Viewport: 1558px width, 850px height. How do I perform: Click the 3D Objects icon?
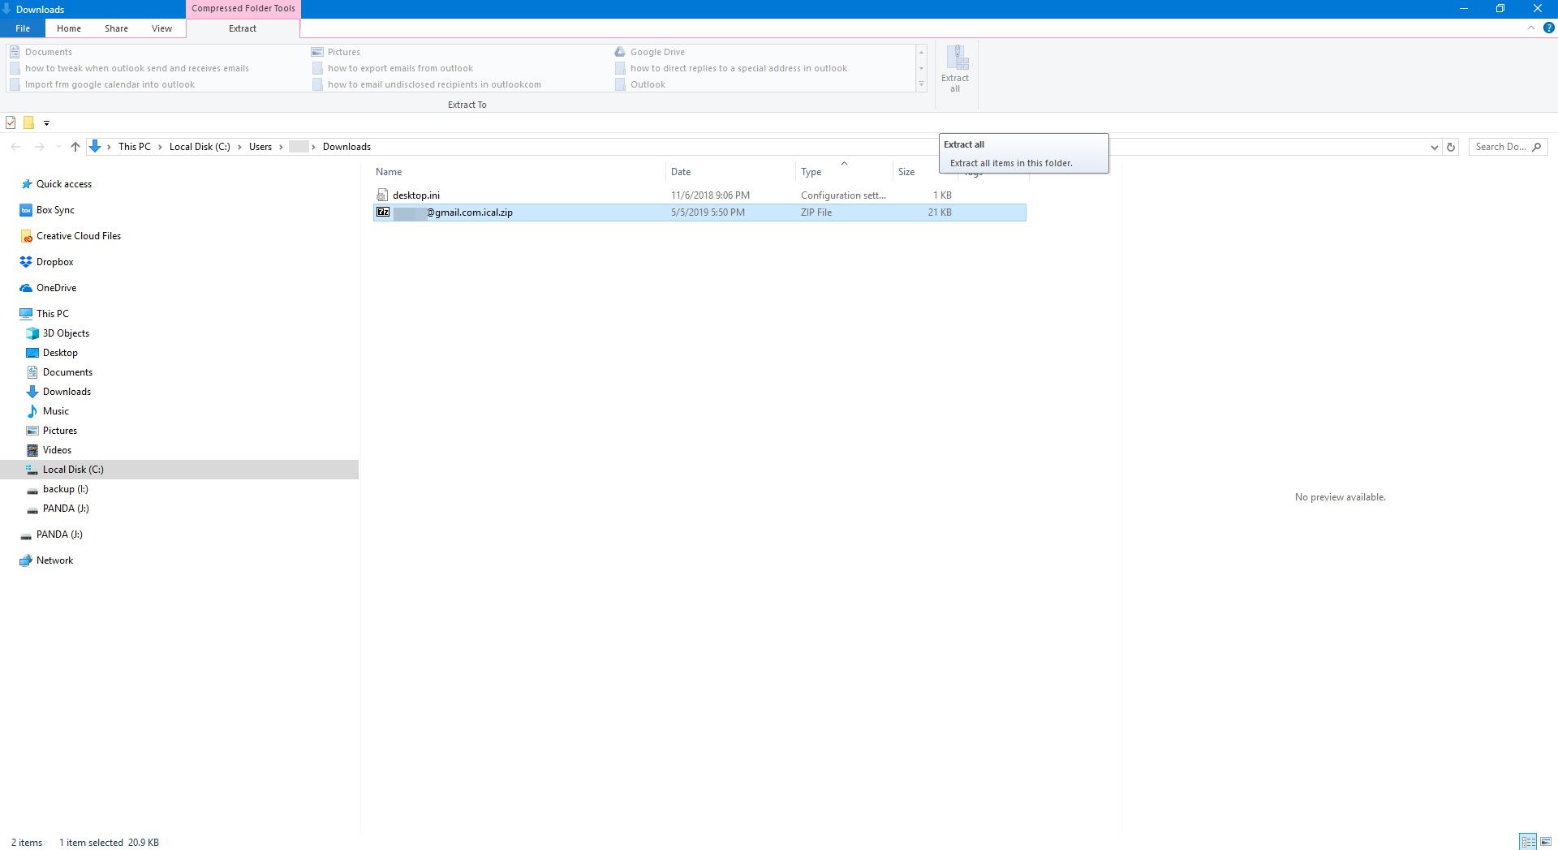[x=32, y=333]
